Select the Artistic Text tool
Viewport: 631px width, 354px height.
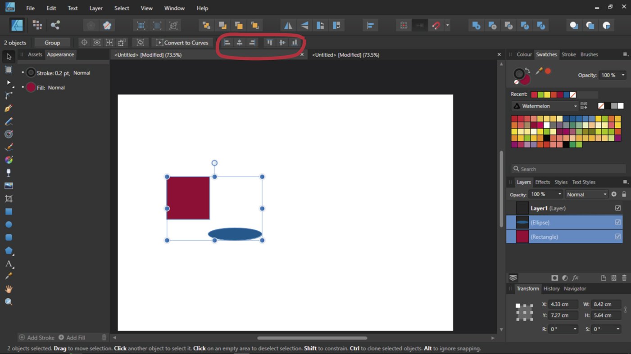(9, 264)
